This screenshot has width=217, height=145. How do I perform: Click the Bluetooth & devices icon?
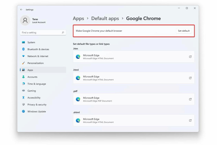(x=23, y=49)
